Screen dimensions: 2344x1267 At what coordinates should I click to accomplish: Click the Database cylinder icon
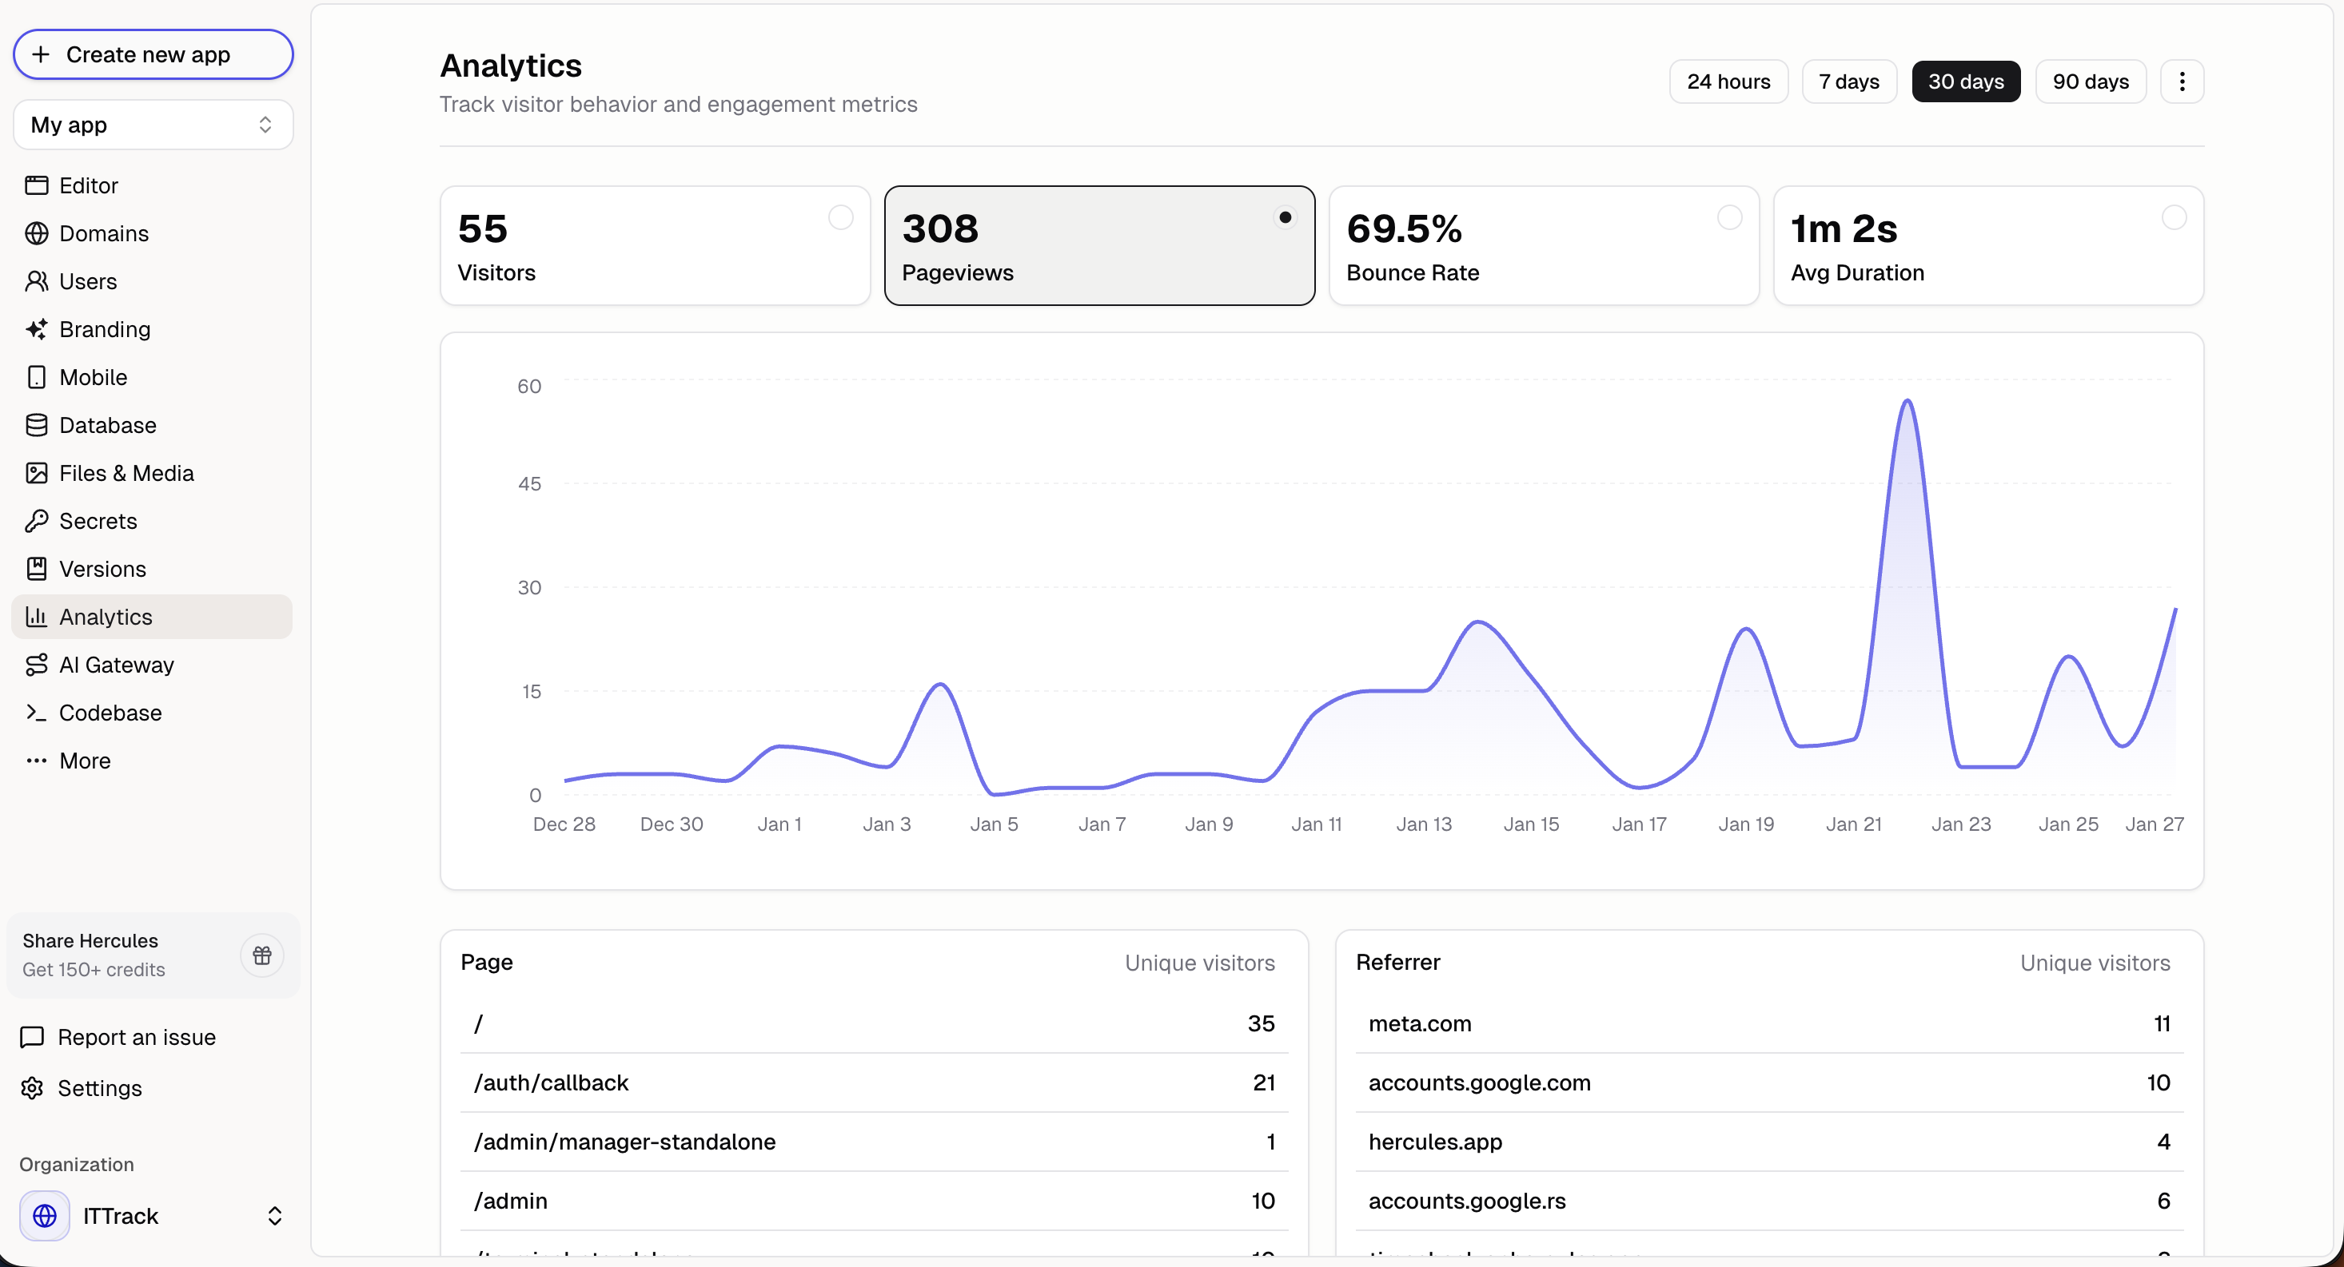37,425
